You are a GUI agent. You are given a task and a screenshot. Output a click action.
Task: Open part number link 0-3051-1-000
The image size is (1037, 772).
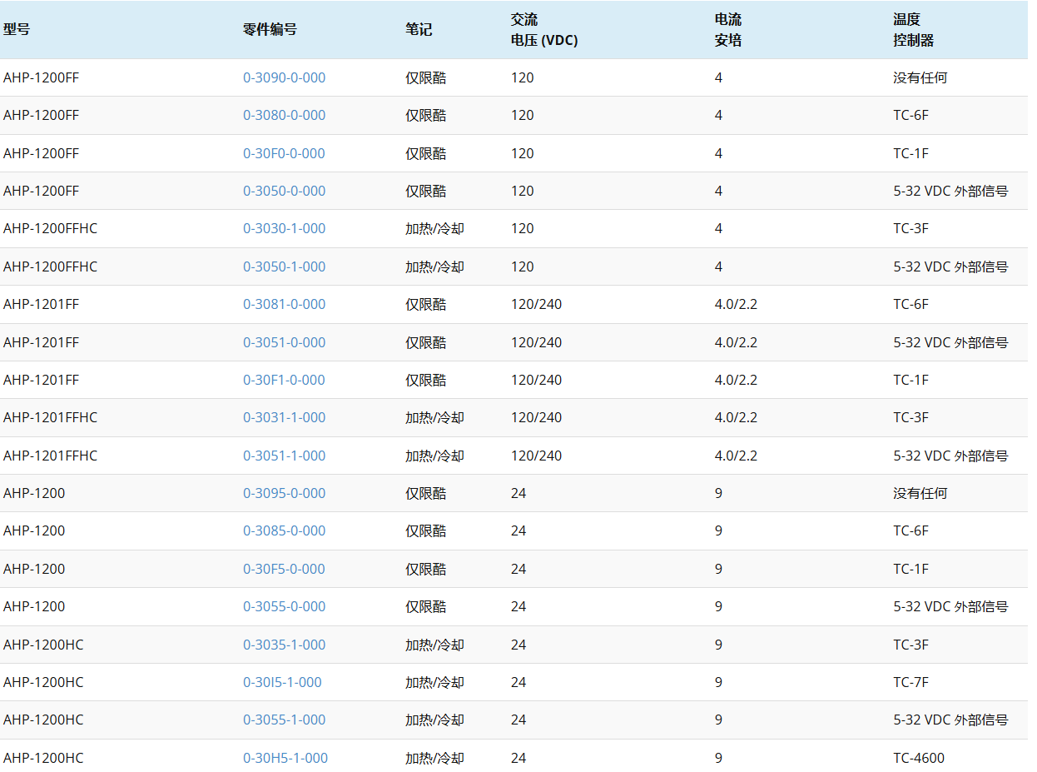point(284,456)
